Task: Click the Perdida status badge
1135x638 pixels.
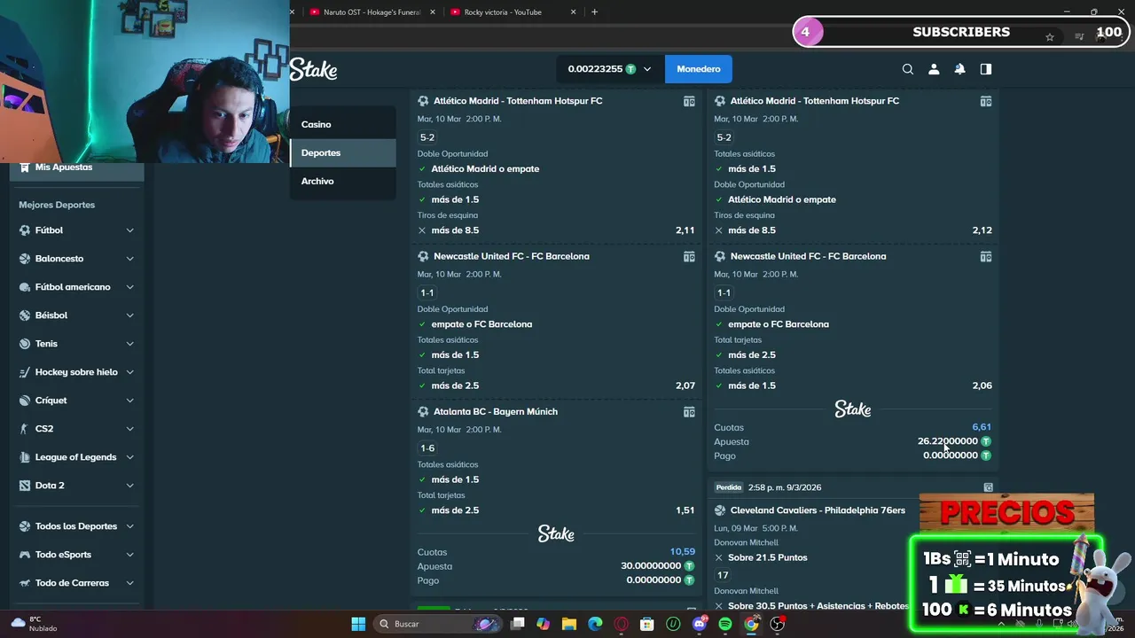Action: click(x=729, y=487)
